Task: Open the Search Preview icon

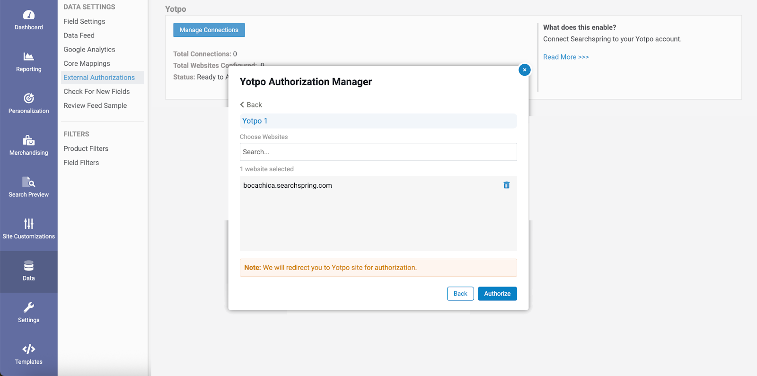Action: 28,182
